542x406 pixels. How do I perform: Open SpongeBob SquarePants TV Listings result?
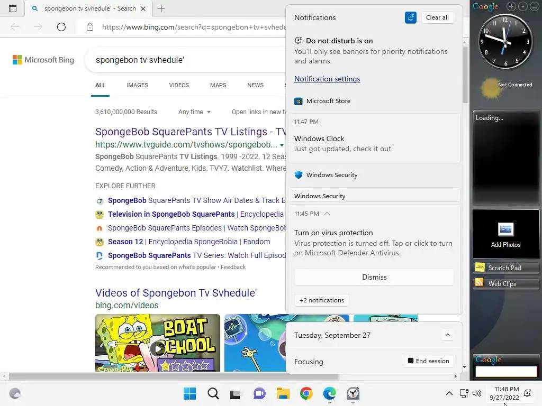click(191, 132)
